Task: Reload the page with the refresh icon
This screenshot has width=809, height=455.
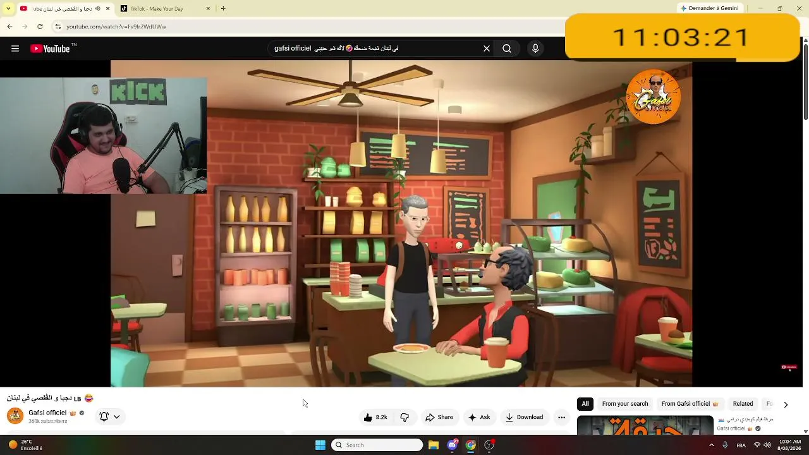Action: coord(40,27)
